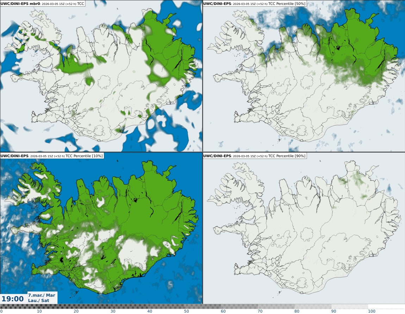Viewport: 405px width, 314px height.
Task: Click the TCC Percentile [50%] panel title
Action: (x=254, y=4)
